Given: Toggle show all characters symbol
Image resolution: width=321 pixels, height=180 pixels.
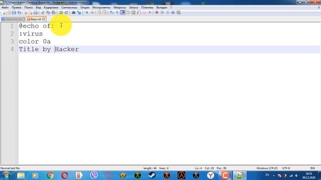Looking at the screenshot, I should (x=117, y=12).
